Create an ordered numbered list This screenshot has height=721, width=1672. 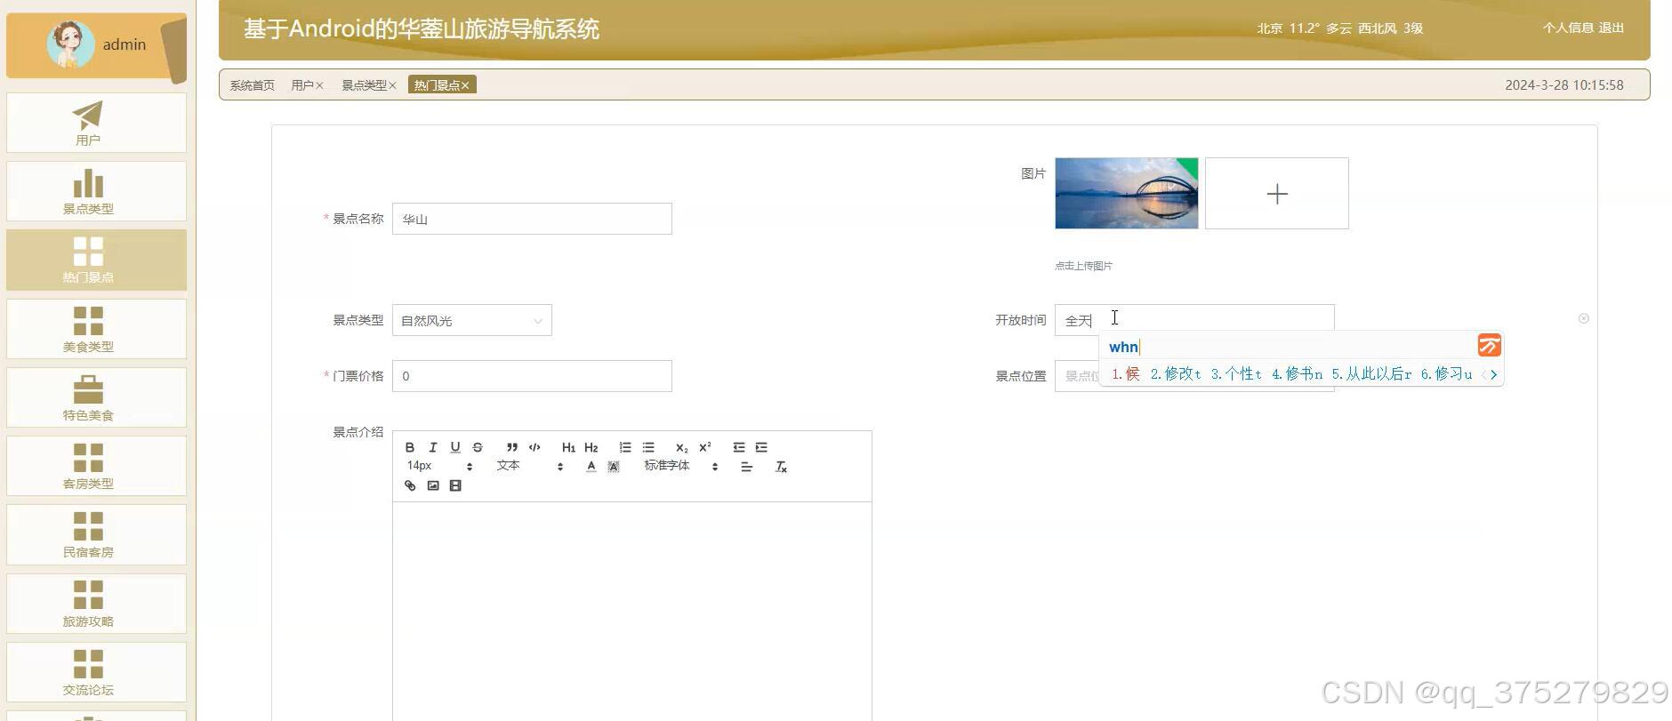coord(625,447)
